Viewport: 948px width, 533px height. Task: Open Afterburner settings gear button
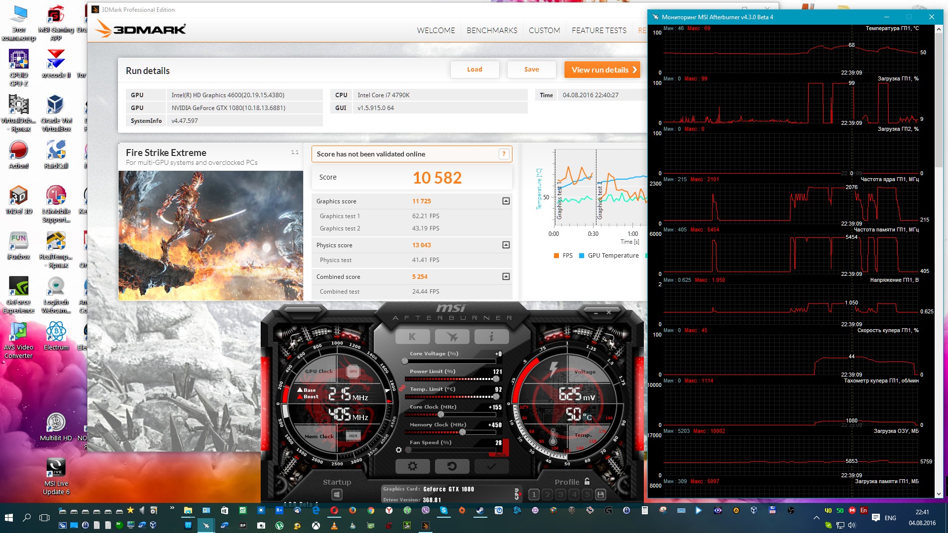click(x=412, y=466)
